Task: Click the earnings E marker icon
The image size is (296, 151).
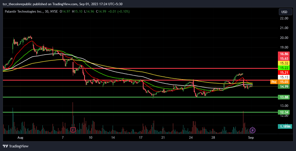Action: click(x=73, y=130)
